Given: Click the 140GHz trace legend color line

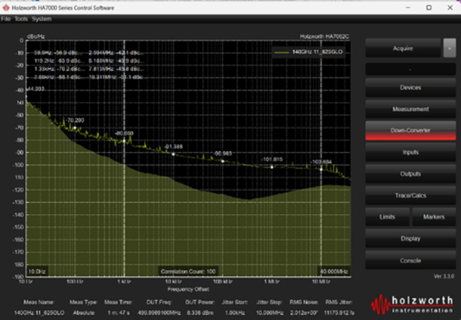Looking at the screenshot, I should 282,52.
